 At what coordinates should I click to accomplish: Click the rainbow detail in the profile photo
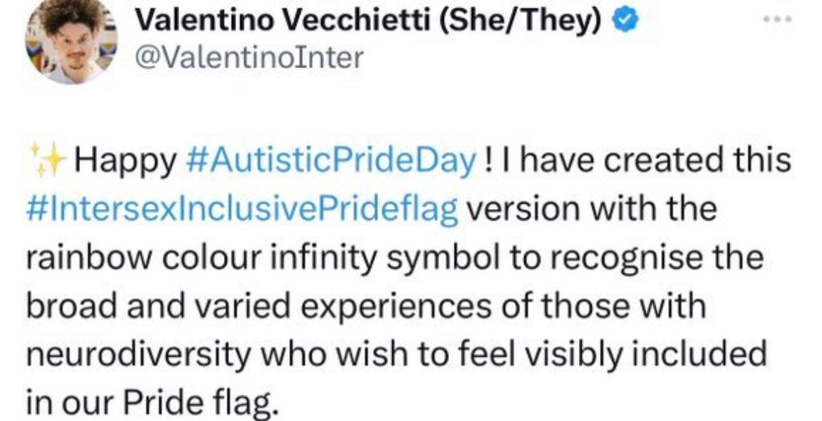[x=34, y=53]
